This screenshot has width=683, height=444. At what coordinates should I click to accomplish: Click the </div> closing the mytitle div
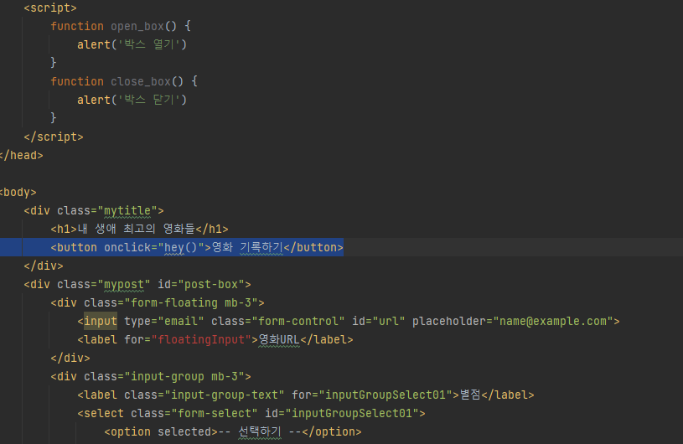pyautogui.click(x=44, y=266)
